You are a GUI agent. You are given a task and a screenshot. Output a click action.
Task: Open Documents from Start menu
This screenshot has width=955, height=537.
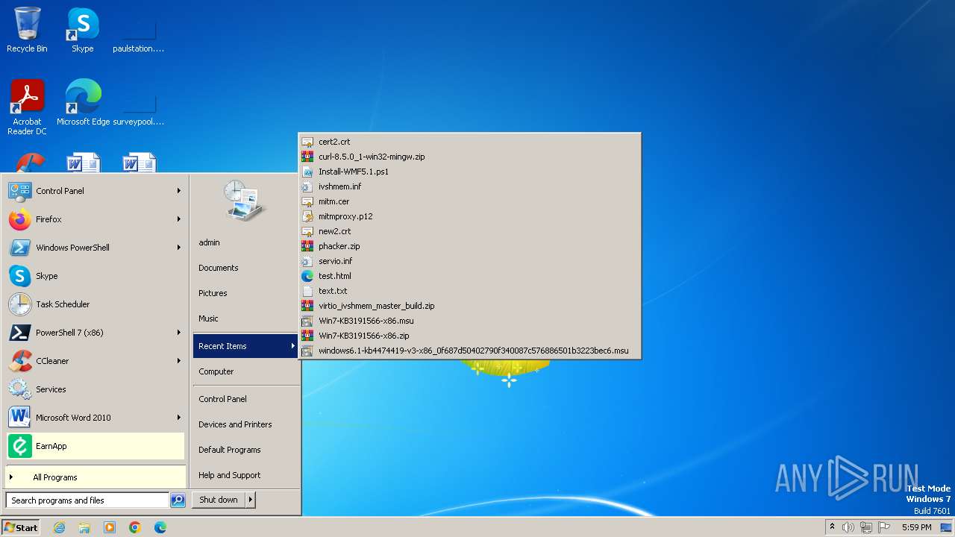point(218,268)
